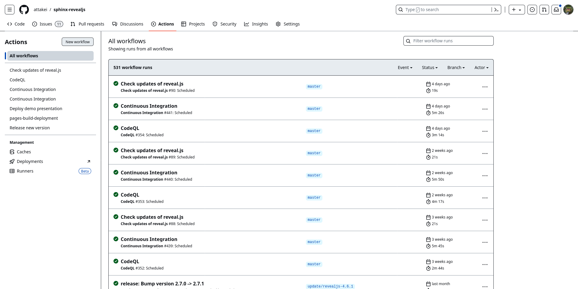This screenshot has width=578, height=289.
Task: Select Deploy demo presentation workflow in sidebar
Action: [36, 109]
